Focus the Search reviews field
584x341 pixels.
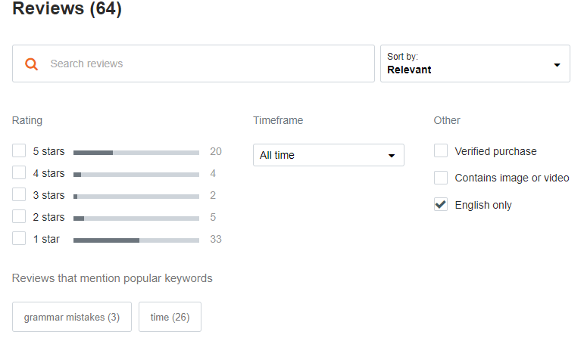click(x=193, y=64)
